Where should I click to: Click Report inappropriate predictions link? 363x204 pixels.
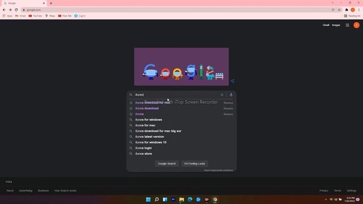point(218,170)
